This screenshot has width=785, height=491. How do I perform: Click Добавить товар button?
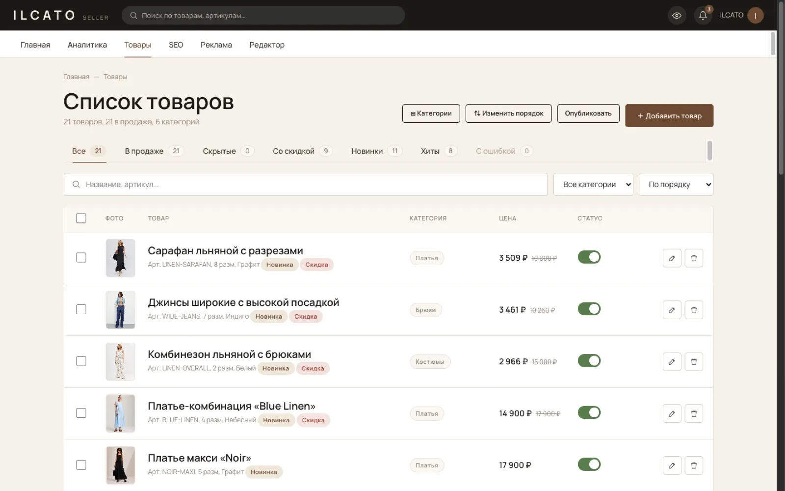click(669, 116)
